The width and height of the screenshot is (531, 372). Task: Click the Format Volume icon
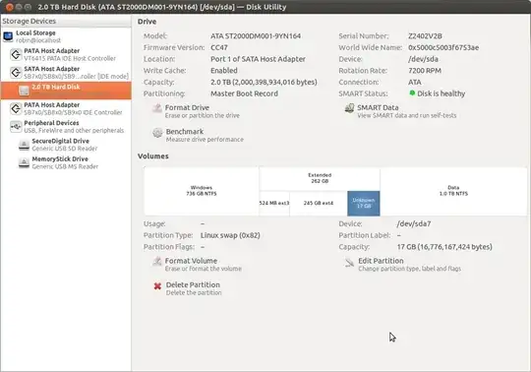pyautogui.click(x=156, y=262)
